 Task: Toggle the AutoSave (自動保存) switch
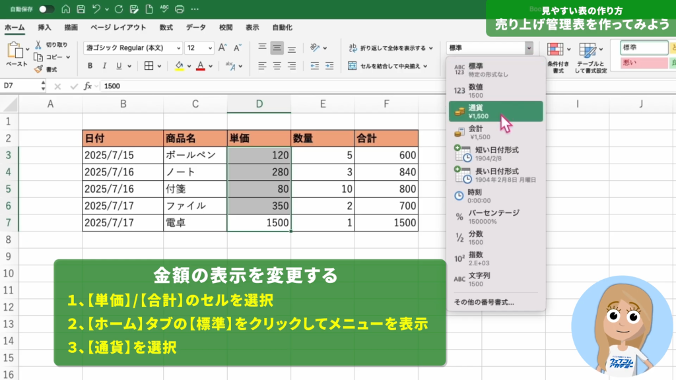pyautogui.click(x=46, y=9)
